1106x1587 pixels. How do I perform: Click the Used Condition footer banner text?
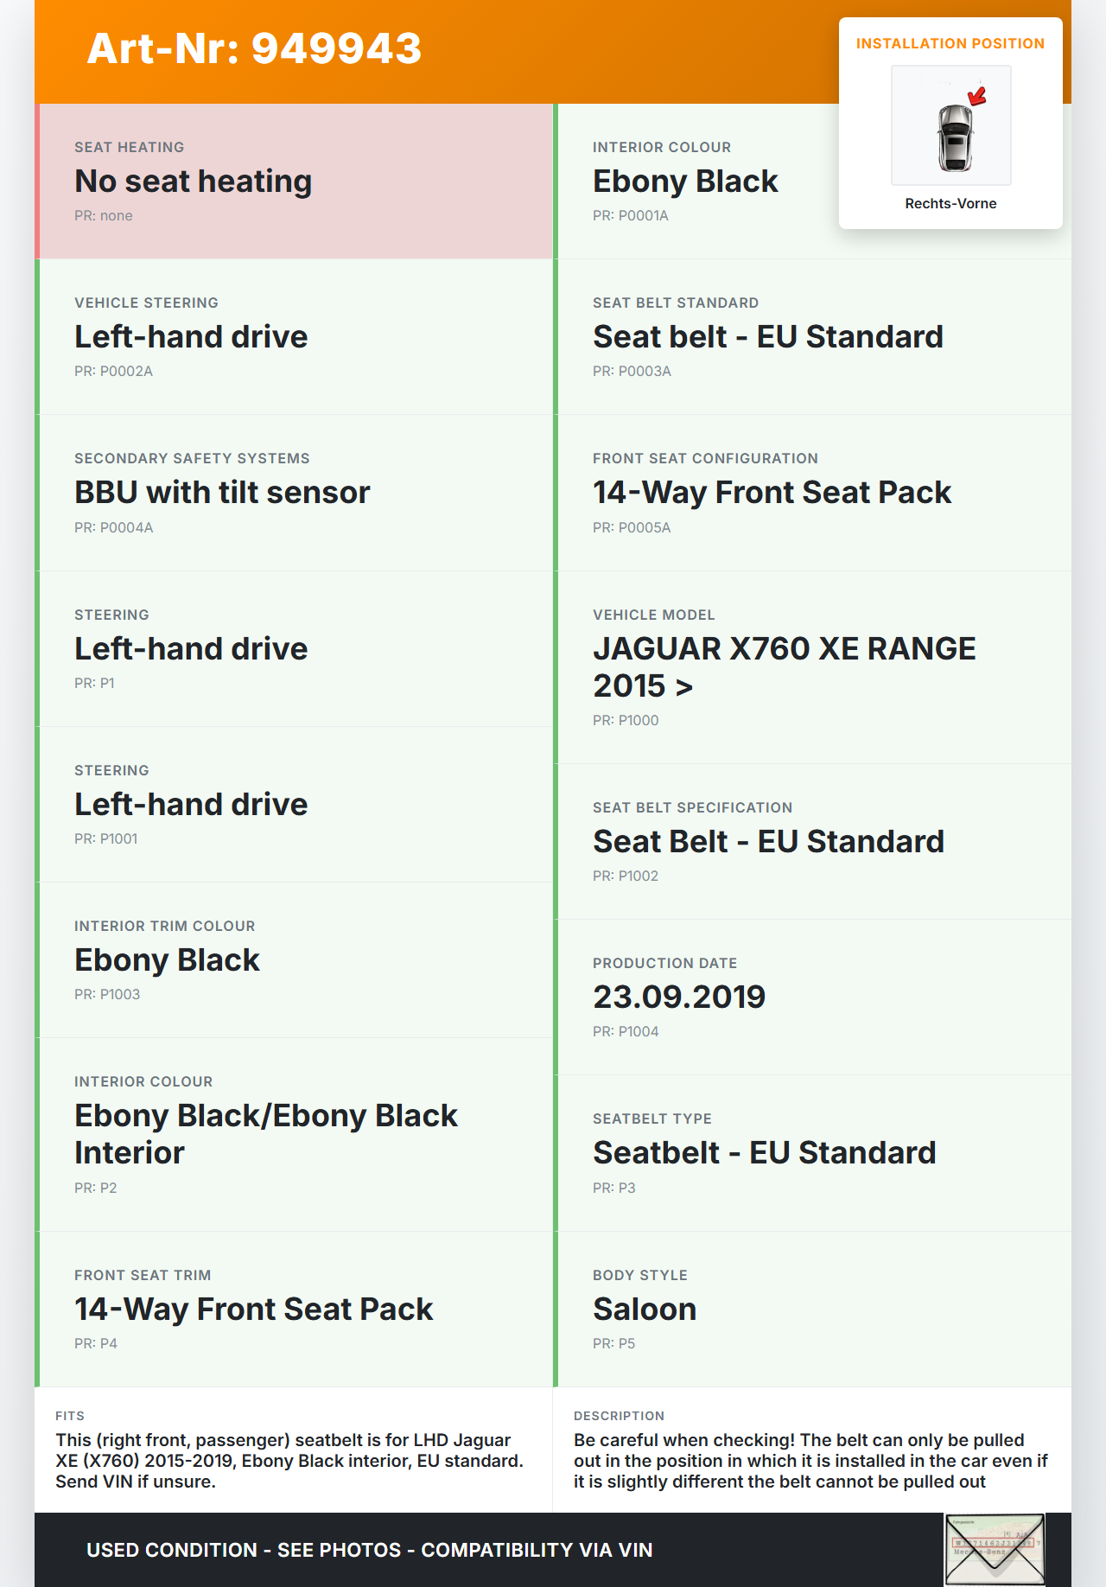(369, 1550)
